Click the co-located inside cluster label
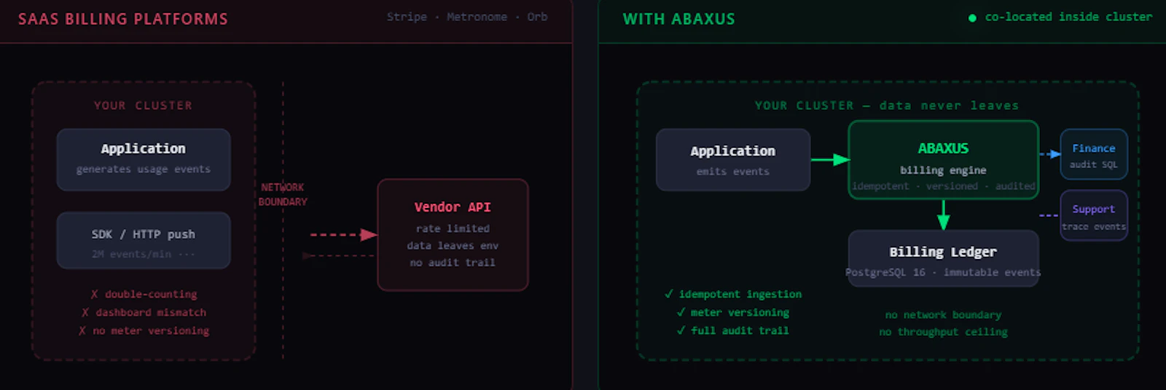Viewport: 1166px width, 390px height. 1068,17
